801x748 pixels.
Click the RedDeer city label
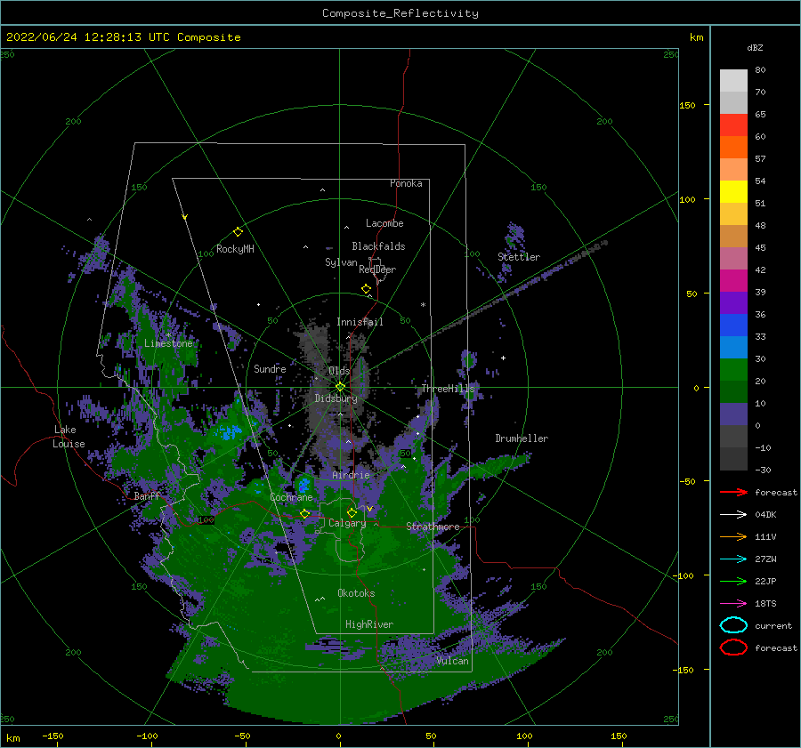(377, 269)
